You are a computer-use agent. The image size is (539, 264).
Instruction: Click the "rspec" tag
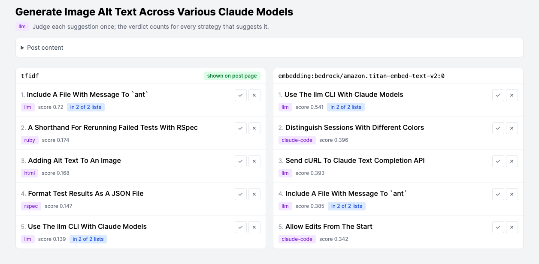point(31,206)
